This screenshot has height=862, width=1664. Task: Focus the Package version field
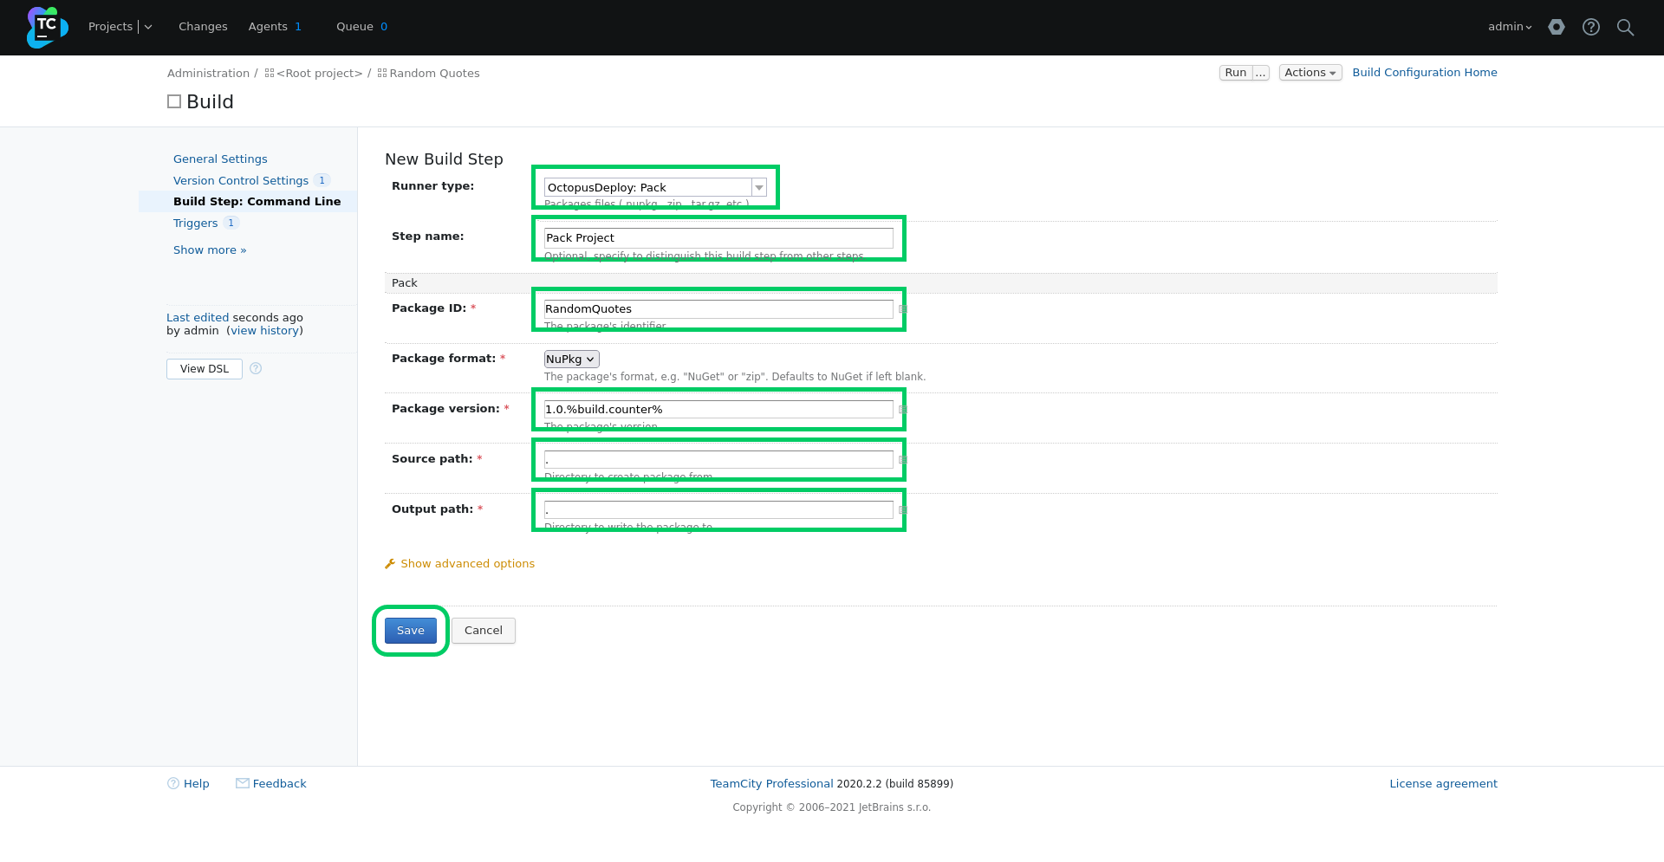coord(718,410)
